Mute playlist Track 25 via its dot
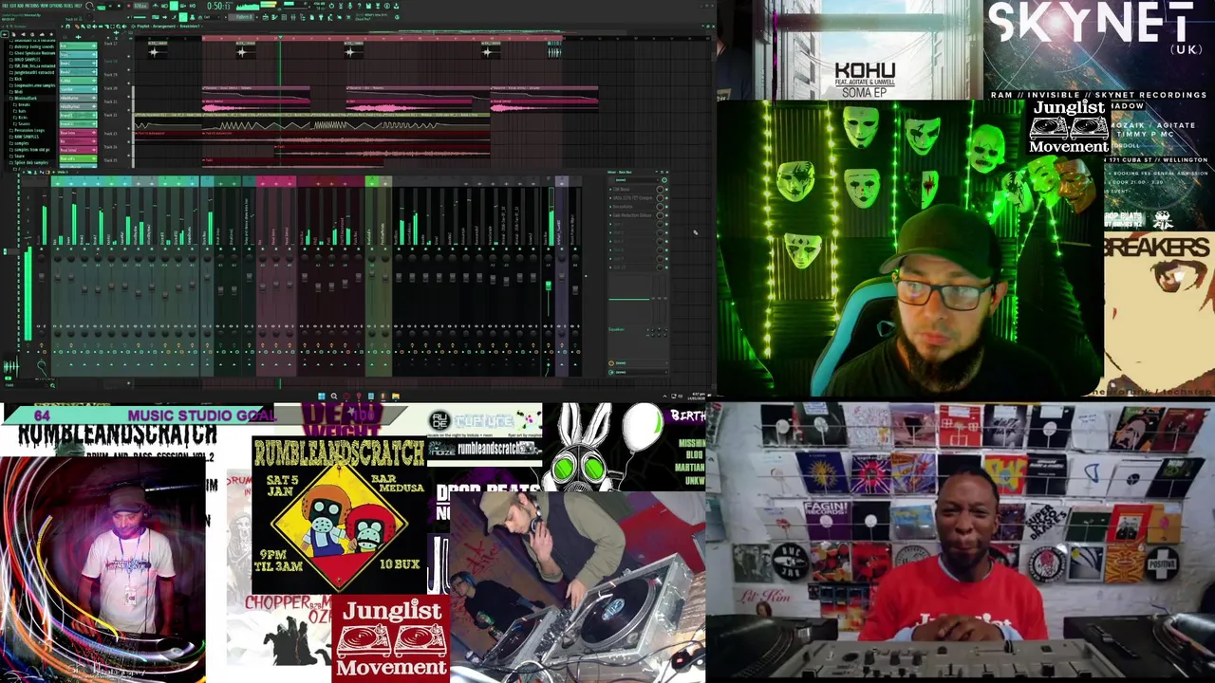 click(x=128, y=169)
